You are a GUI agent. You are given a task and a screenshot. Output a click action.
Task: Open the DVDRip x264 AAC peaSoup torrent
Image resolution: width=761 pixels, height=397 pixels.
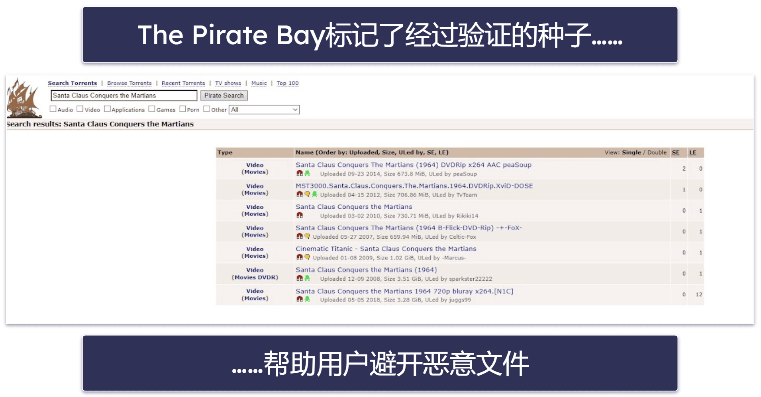(414, 165)
